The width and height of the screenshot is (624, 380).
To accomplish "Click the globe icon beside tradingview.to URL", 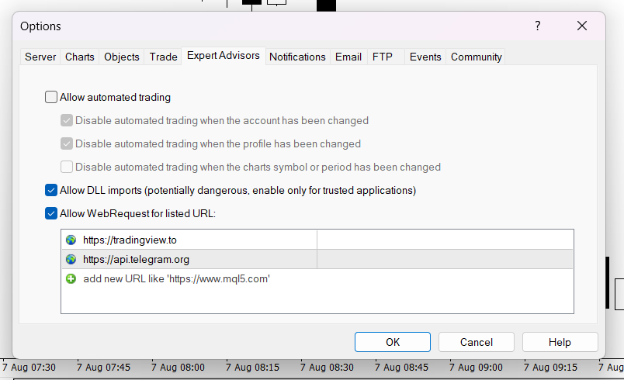I will tap(71, 240).
